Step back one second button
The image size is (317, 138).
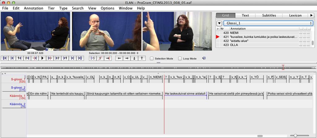[x=20, y=58]
